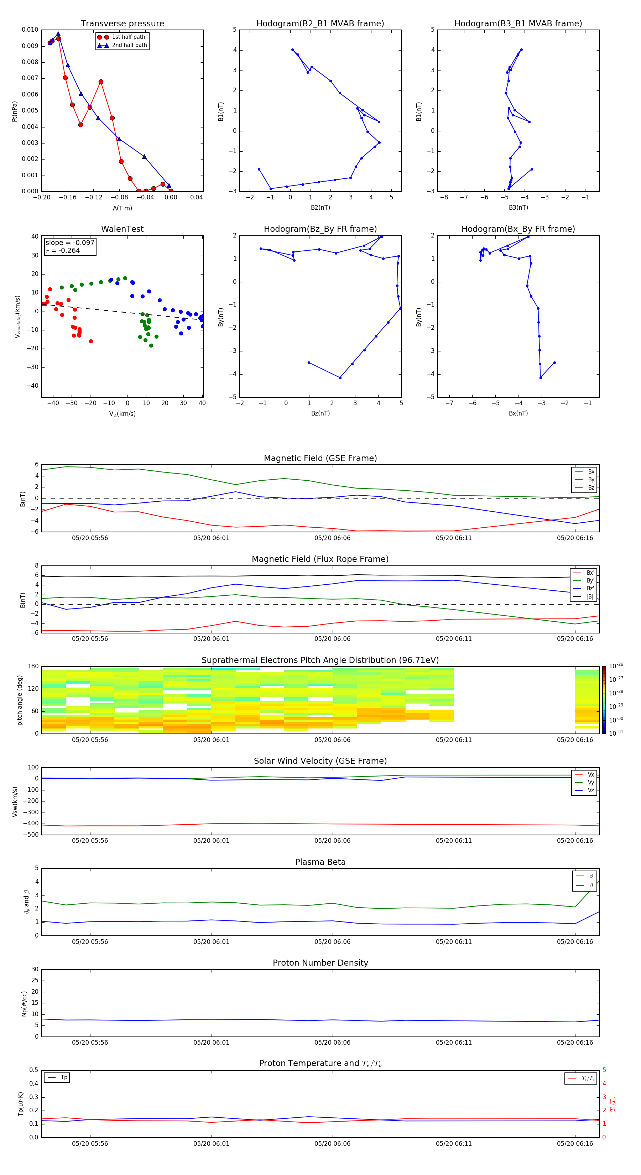Click the 10^-26 colorbar tick label
Viewport: 641px width, 1175px height.
pos(616,666)
